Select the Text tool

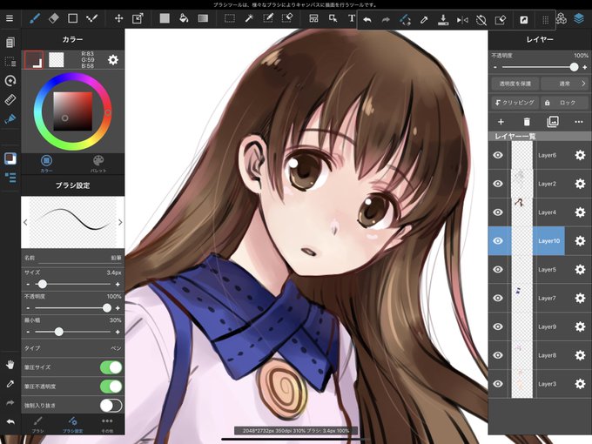pos(352,18)
